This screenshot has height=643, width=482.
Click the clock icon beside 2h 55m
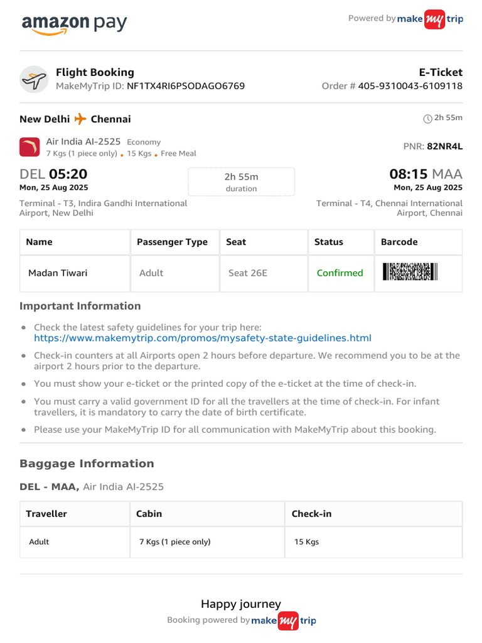[x=427, y=119]
